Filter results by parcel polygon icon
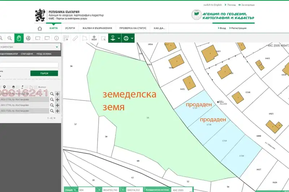The width and height of the screenshot is (289, 192). 31,87
